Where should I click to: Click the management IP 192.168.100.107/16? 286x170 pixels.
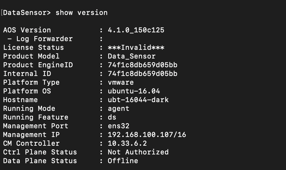(x=147, y=135)
